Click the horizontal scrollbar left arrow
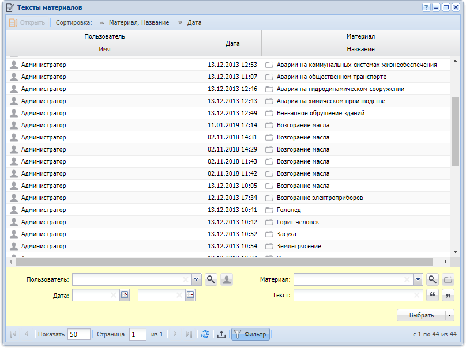466x348 pixels. pyautogui.click(x=11, y=262)
